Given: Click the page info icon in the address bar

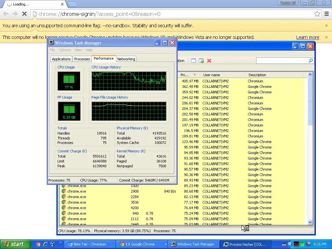Looking at the screenshot, I should pos(35,14).
